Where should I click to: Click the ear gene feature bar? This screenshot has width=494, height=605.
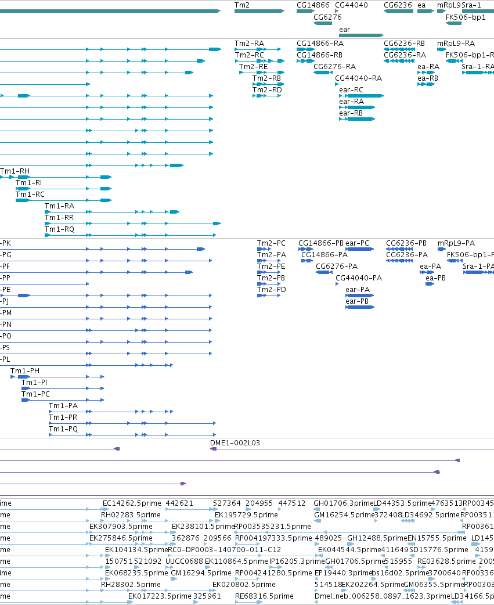(361, 35)
